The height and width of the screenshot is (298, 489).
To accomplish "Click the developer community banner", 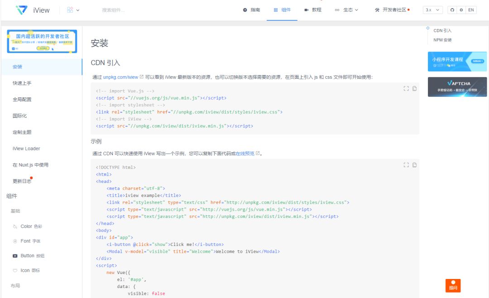I will click(42, 41).
